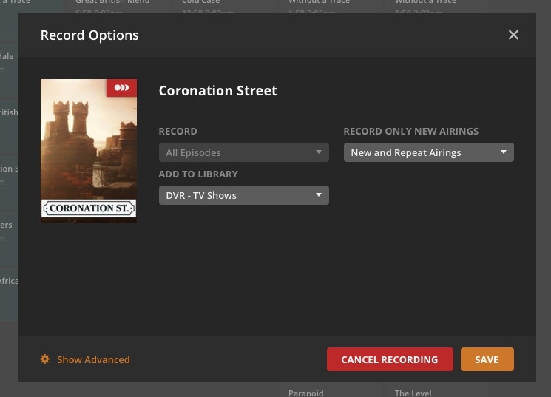Viewport: 551px width, 397px height.
Task: Click the Record Only New Airings label
Action: [x=410, y=131]
